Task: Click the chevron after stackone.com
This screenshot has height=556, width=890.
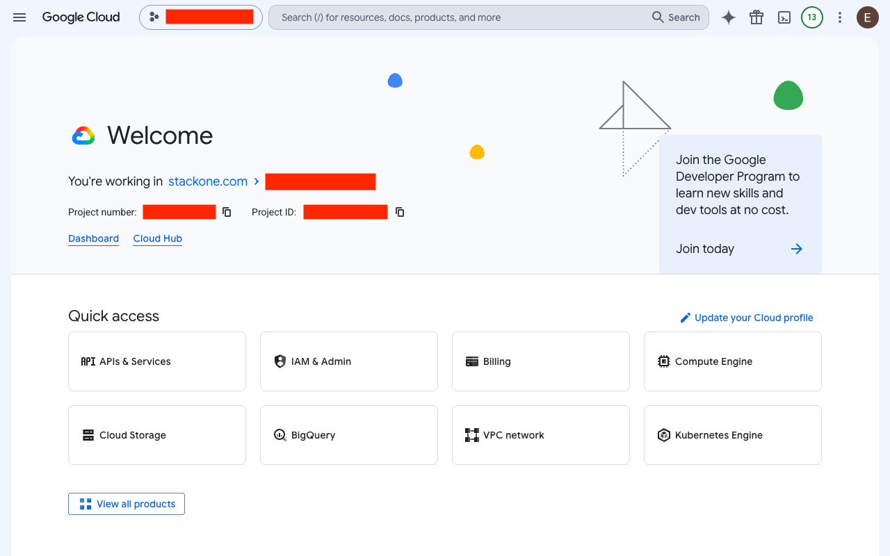Action: (257, 181)
